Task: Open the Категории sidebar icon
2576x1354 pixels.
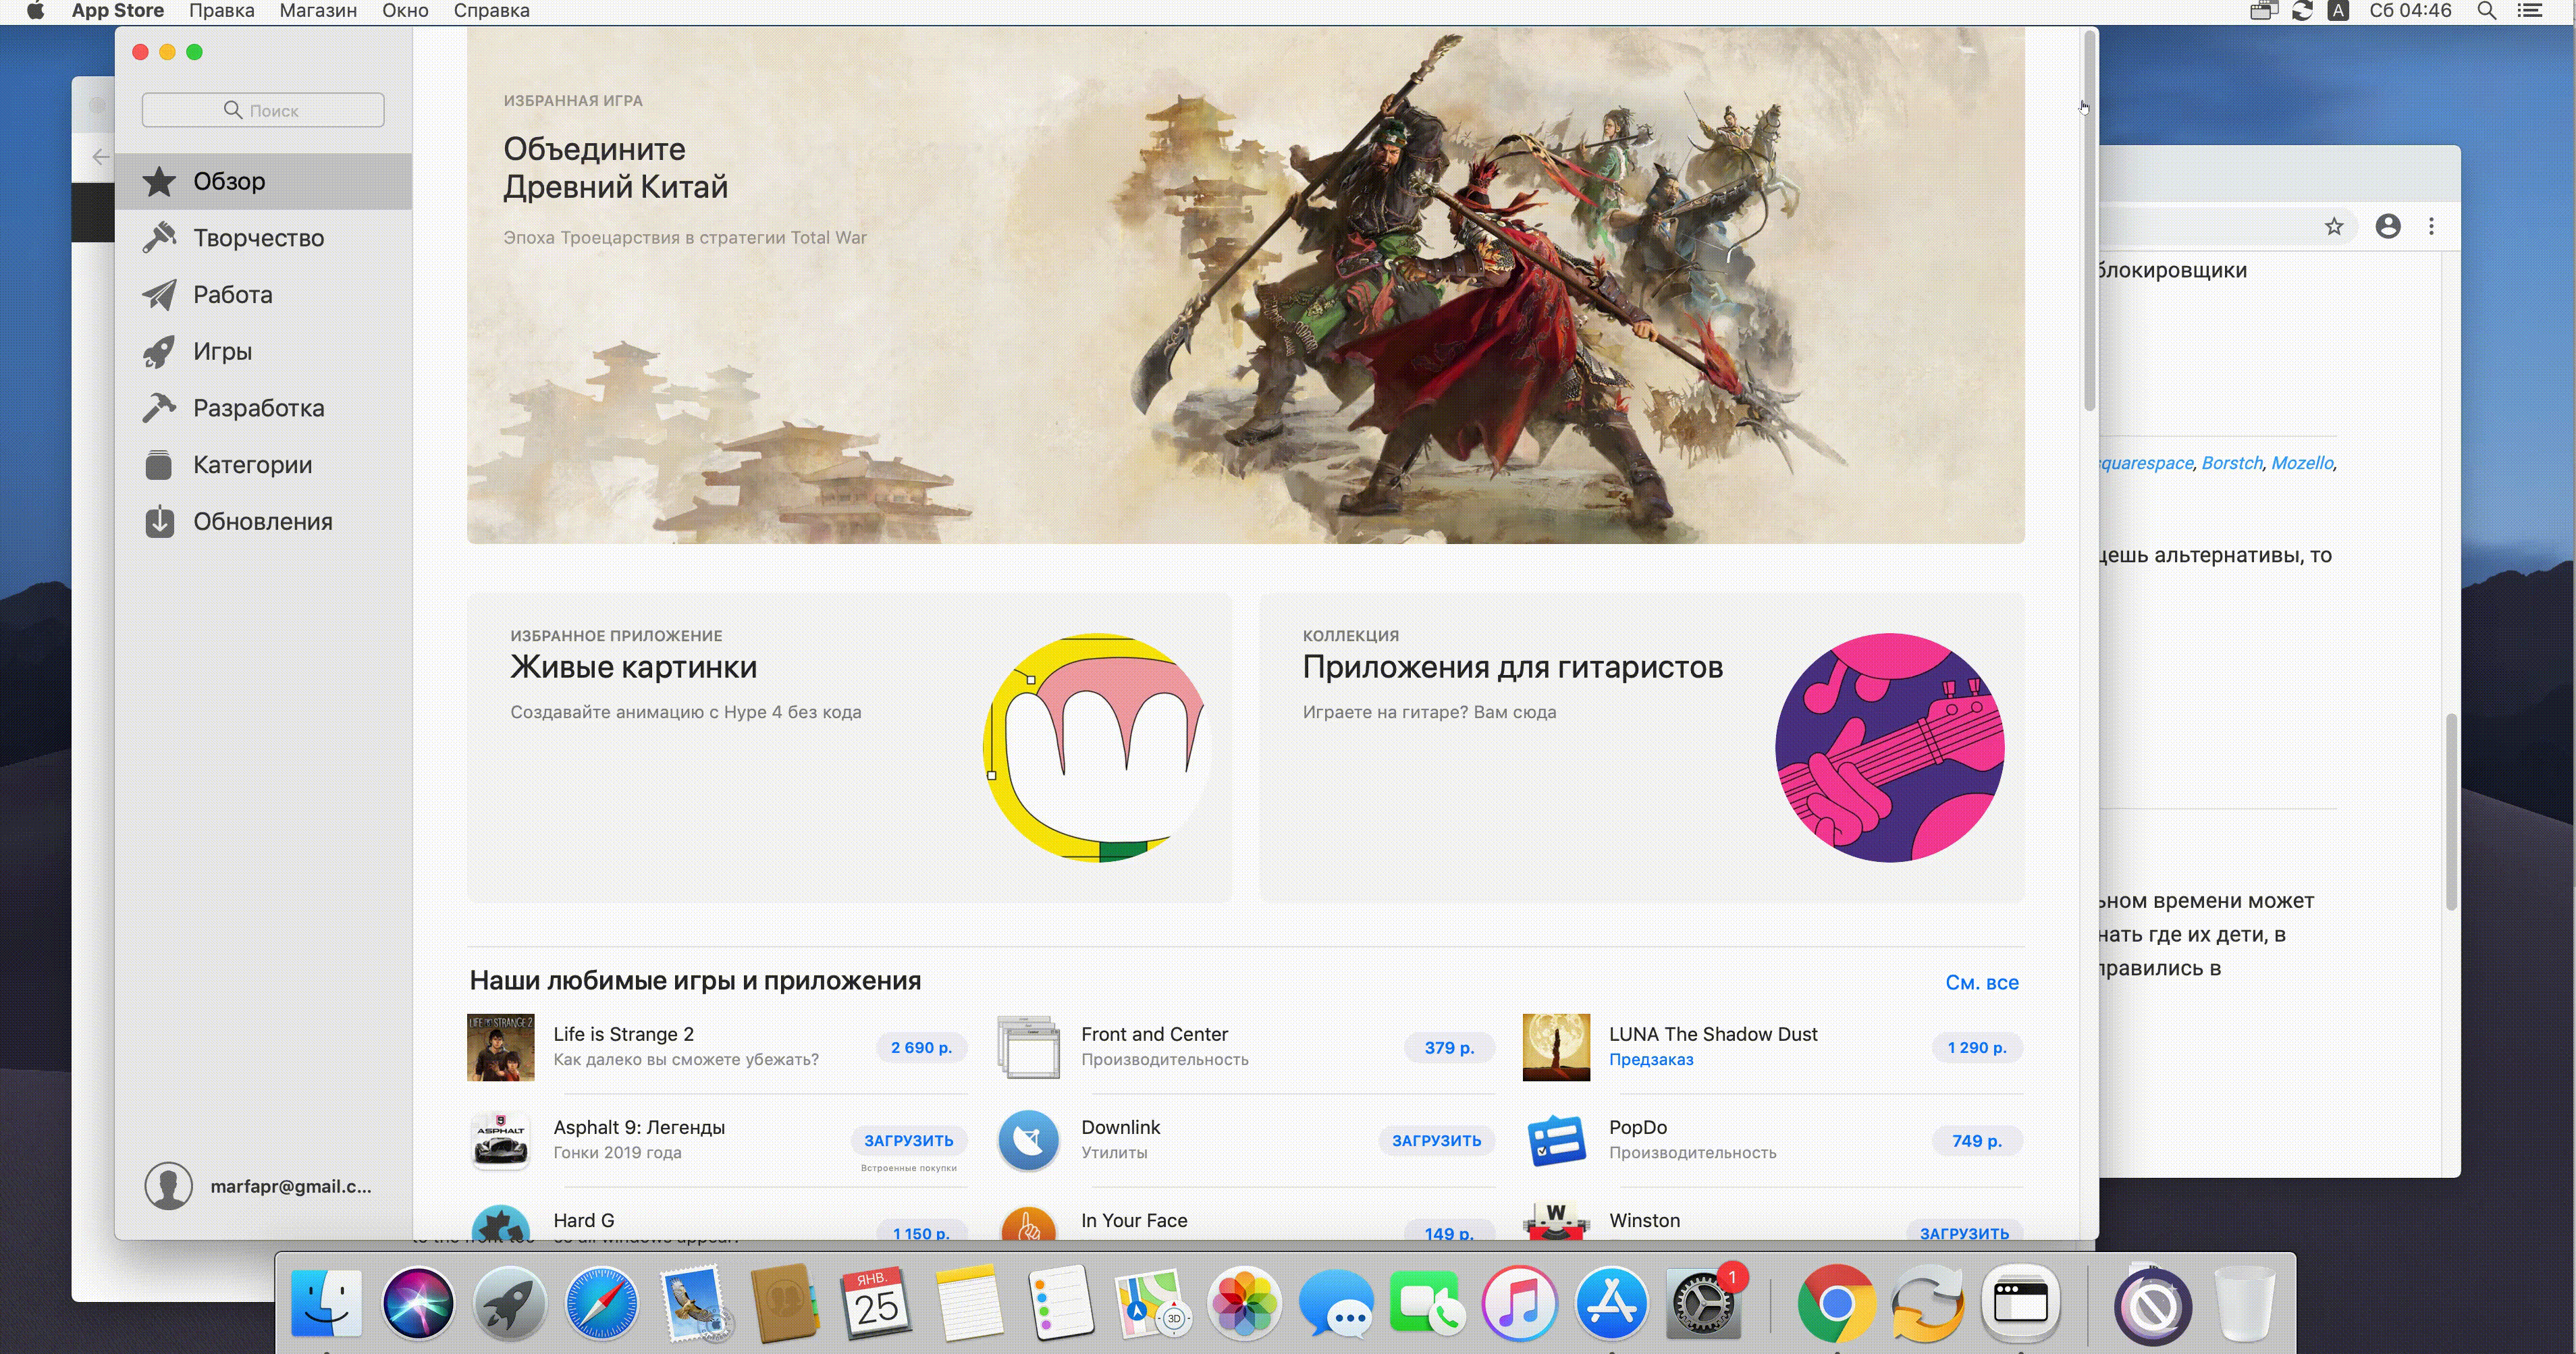Action: (x=158, y=465)
